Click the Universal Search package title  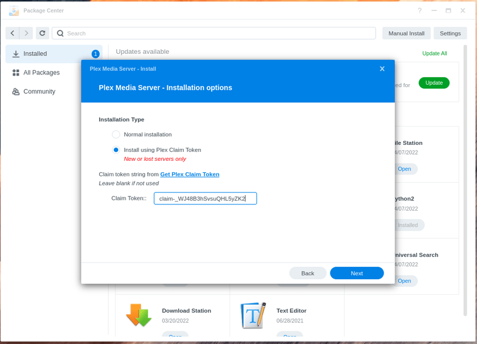coord(416,255)
